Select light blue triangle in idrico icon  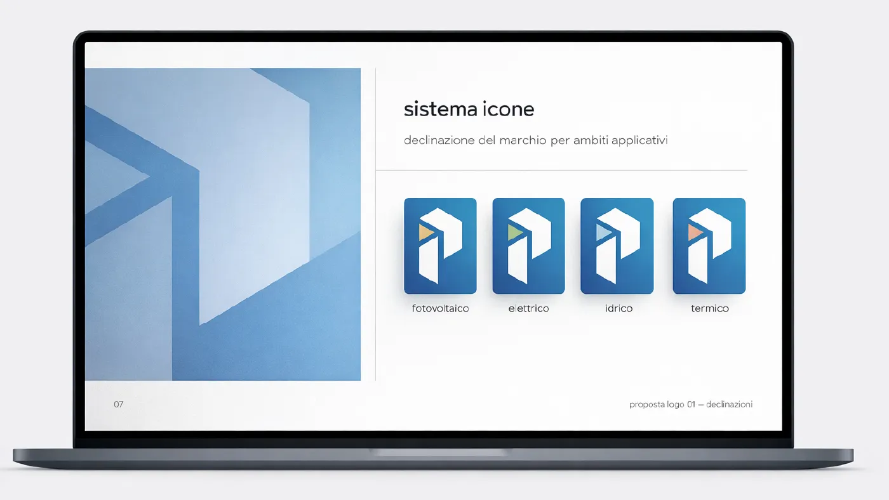click(x=601, y=234)
